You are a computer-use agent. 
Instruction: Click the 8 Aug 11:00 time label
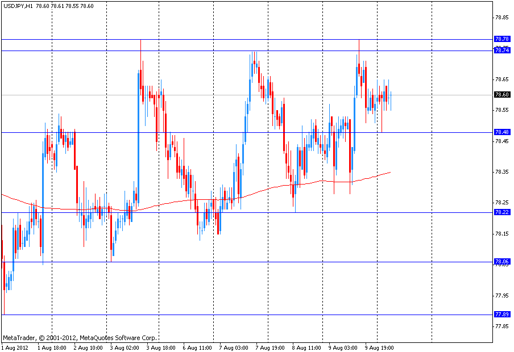tap(306, 347)
